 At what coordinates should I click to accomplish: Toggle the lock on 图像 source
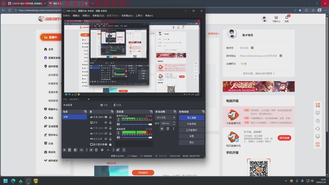(110, 123)
